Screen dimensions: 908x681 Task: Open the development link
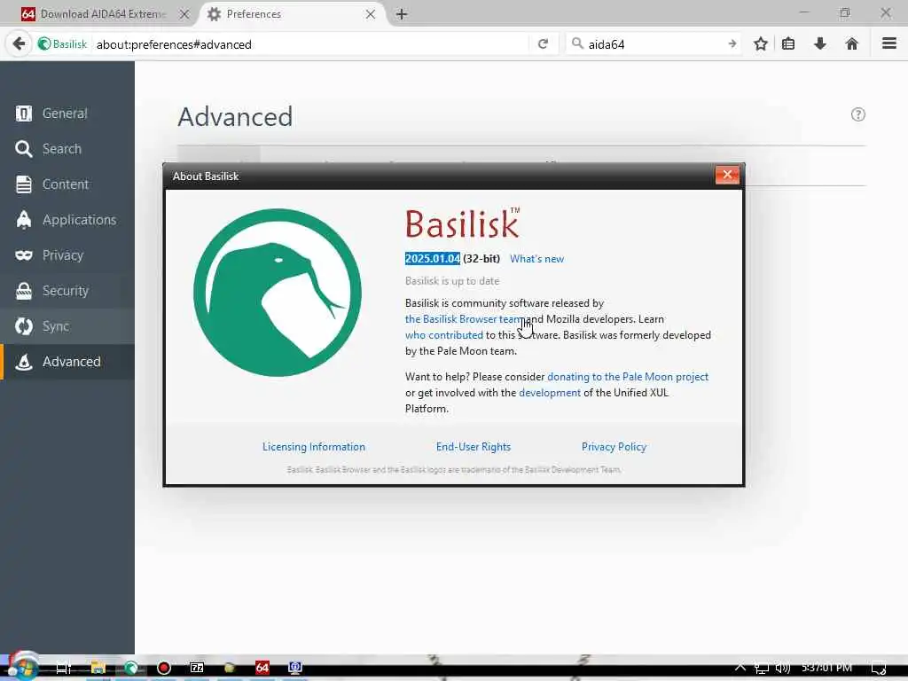click(550, 393)
